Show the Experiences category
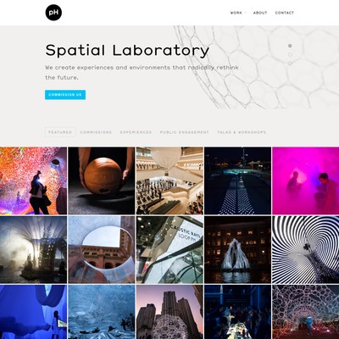 click(136, 132)
